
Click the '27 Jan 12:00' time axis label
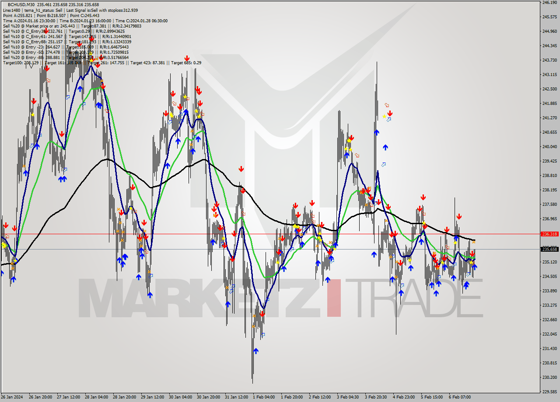(68, 397)
